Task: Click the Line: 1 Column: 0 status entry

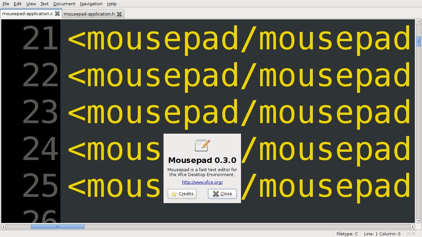Action: 382,234
